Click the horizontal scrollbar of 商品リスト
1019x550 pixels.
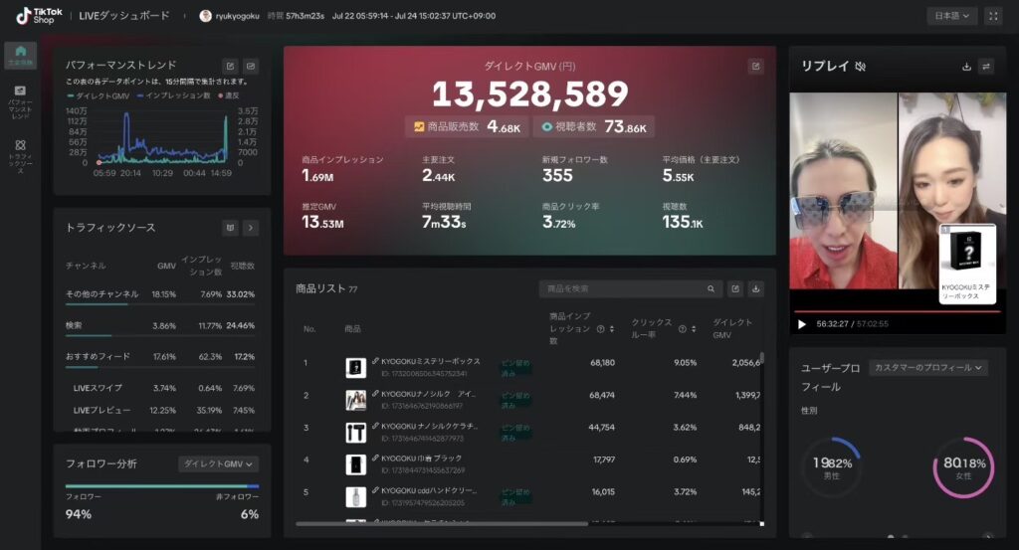click(442, 523)
